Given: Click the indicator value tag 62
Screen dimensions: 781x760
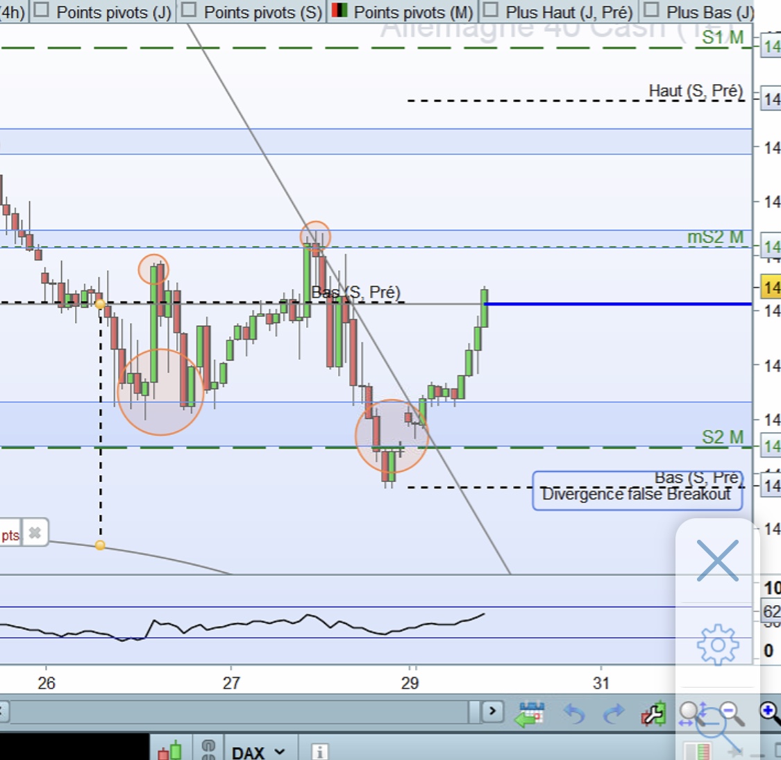Looking at the screenshot, I should point(771,611).
